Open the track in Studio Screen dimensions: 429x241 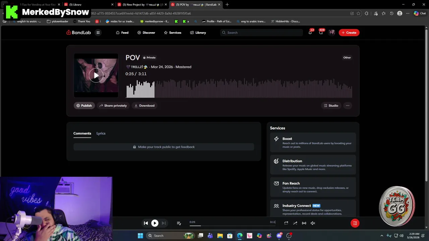[331, 105]
